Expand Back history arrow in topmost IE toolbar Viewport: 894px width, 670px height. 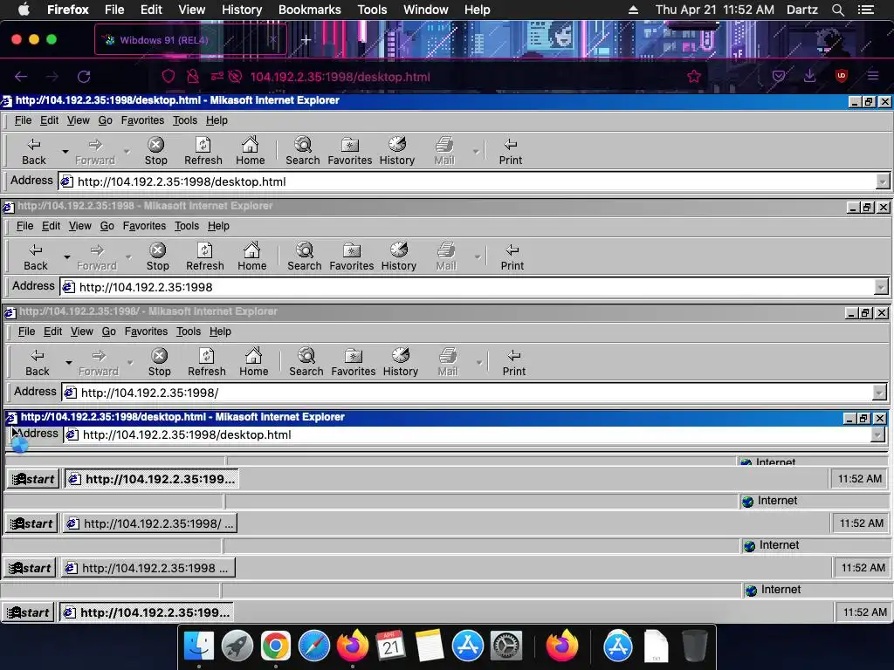tap(65, 152)
